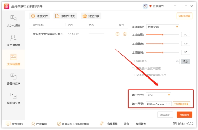Click the 操作 column header
The image size is (198, 130).
(x=121, y=25)
